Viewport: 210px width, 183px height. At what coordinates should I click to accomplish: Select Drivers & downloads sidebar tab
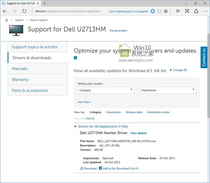coord(38,58)
